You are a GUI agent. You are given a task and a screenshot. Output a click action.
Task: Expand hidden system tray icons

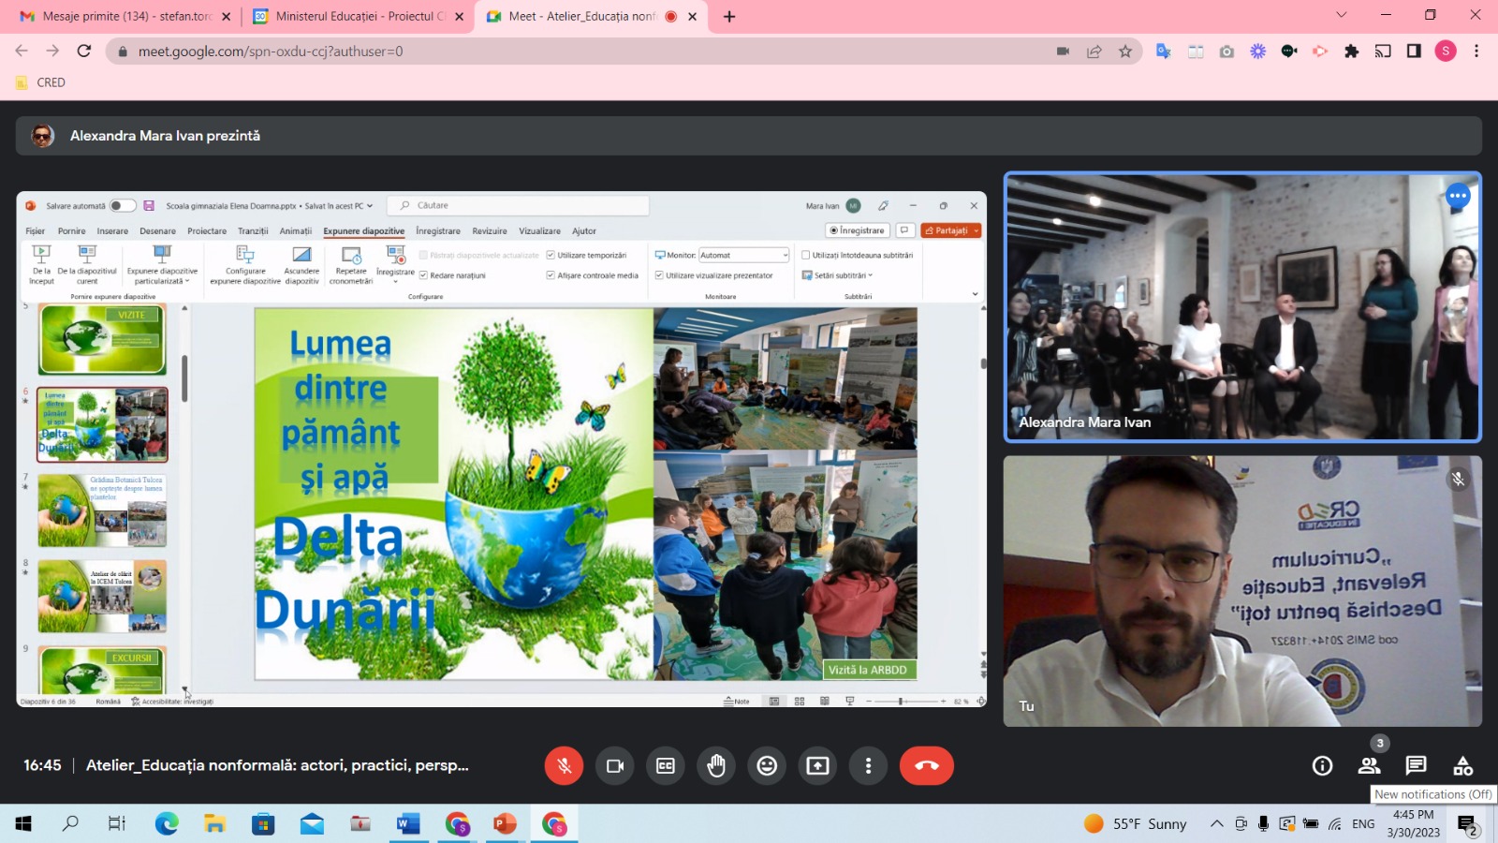click(x=1216, y=824)
